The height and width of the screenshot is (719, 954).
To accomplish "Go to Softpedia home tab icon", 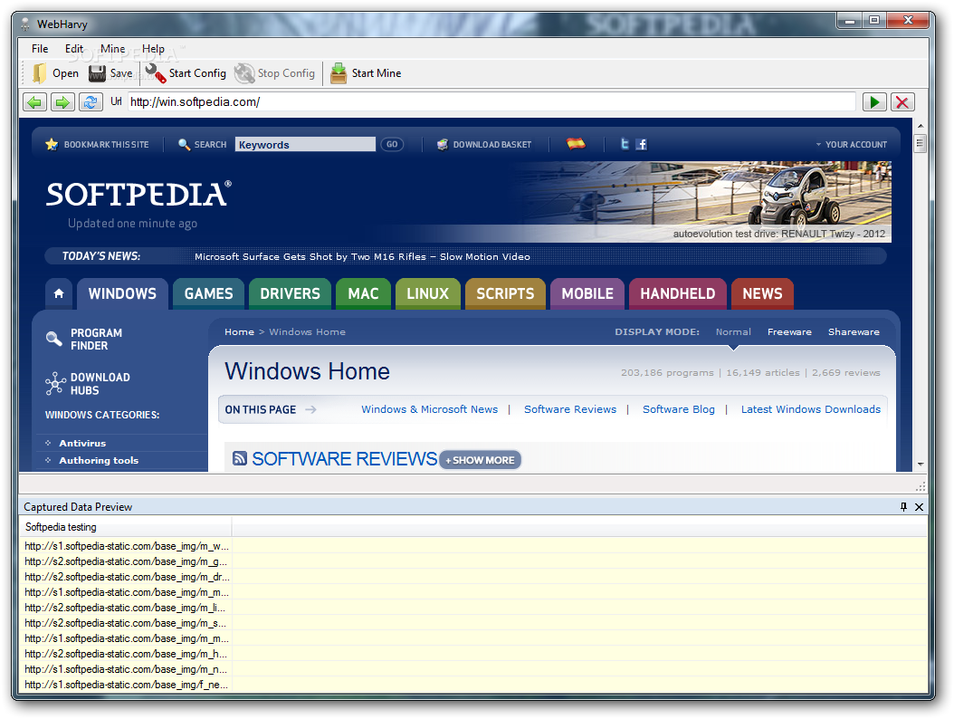I will pos(59,293).
